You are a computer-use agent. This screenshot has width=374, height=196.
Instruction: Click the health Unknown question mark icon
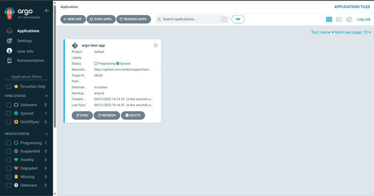[16, 185]
